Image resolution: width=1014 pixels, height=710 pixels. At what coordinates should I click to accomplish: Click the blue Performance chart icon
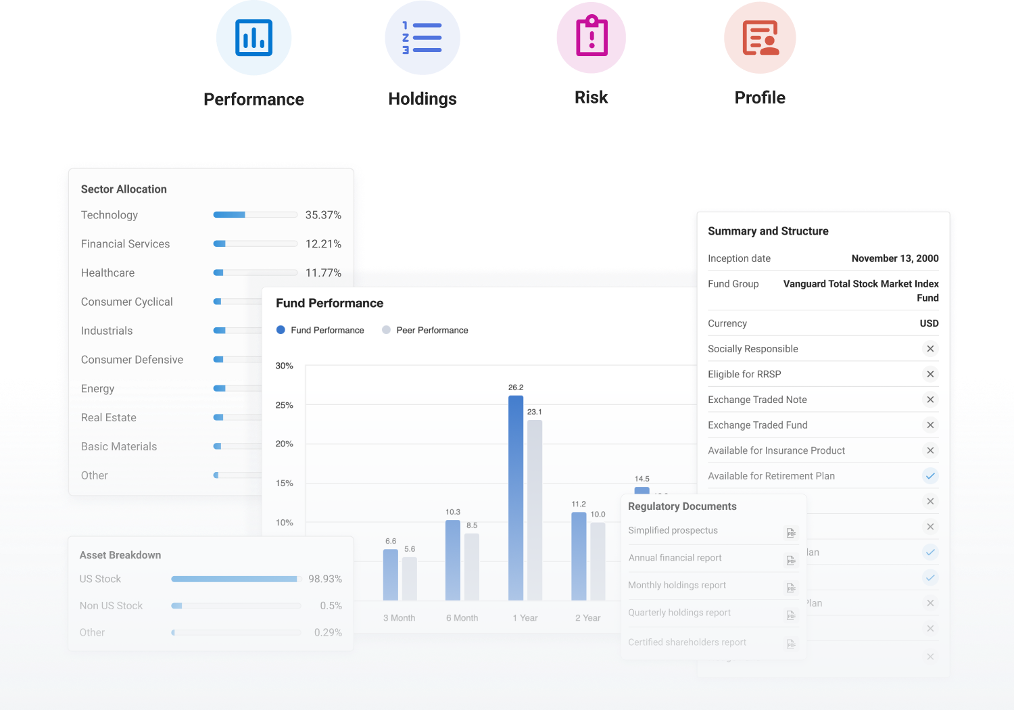point(254,38)
